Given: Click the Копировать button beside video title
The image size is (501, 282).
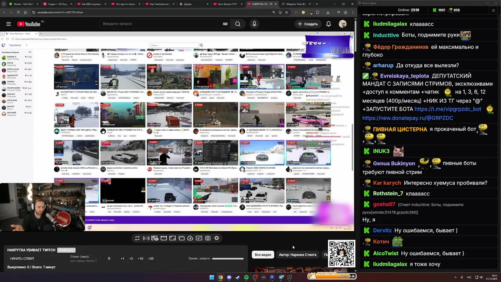Looking at the screenshot, I should [66, 250].
